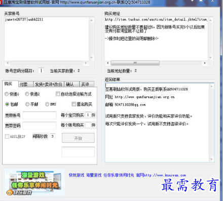Click the 开始 button

pyautogui.click(x=78, y=138)
